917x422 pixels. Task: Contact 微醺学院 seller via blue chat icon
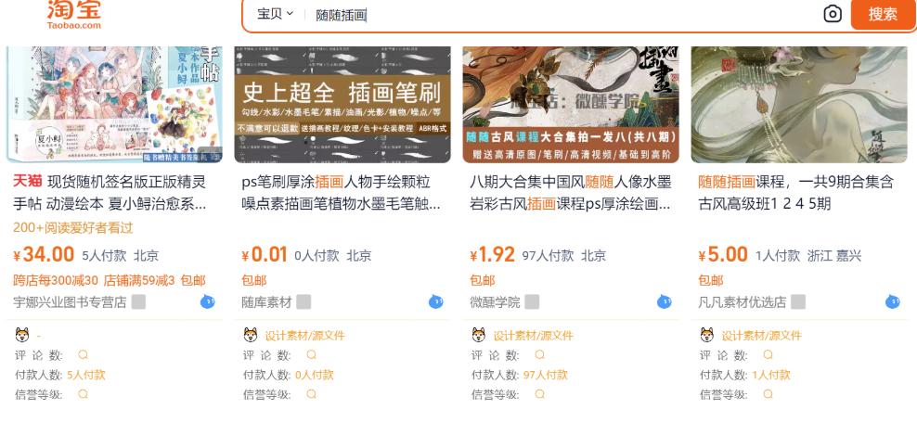664,301
